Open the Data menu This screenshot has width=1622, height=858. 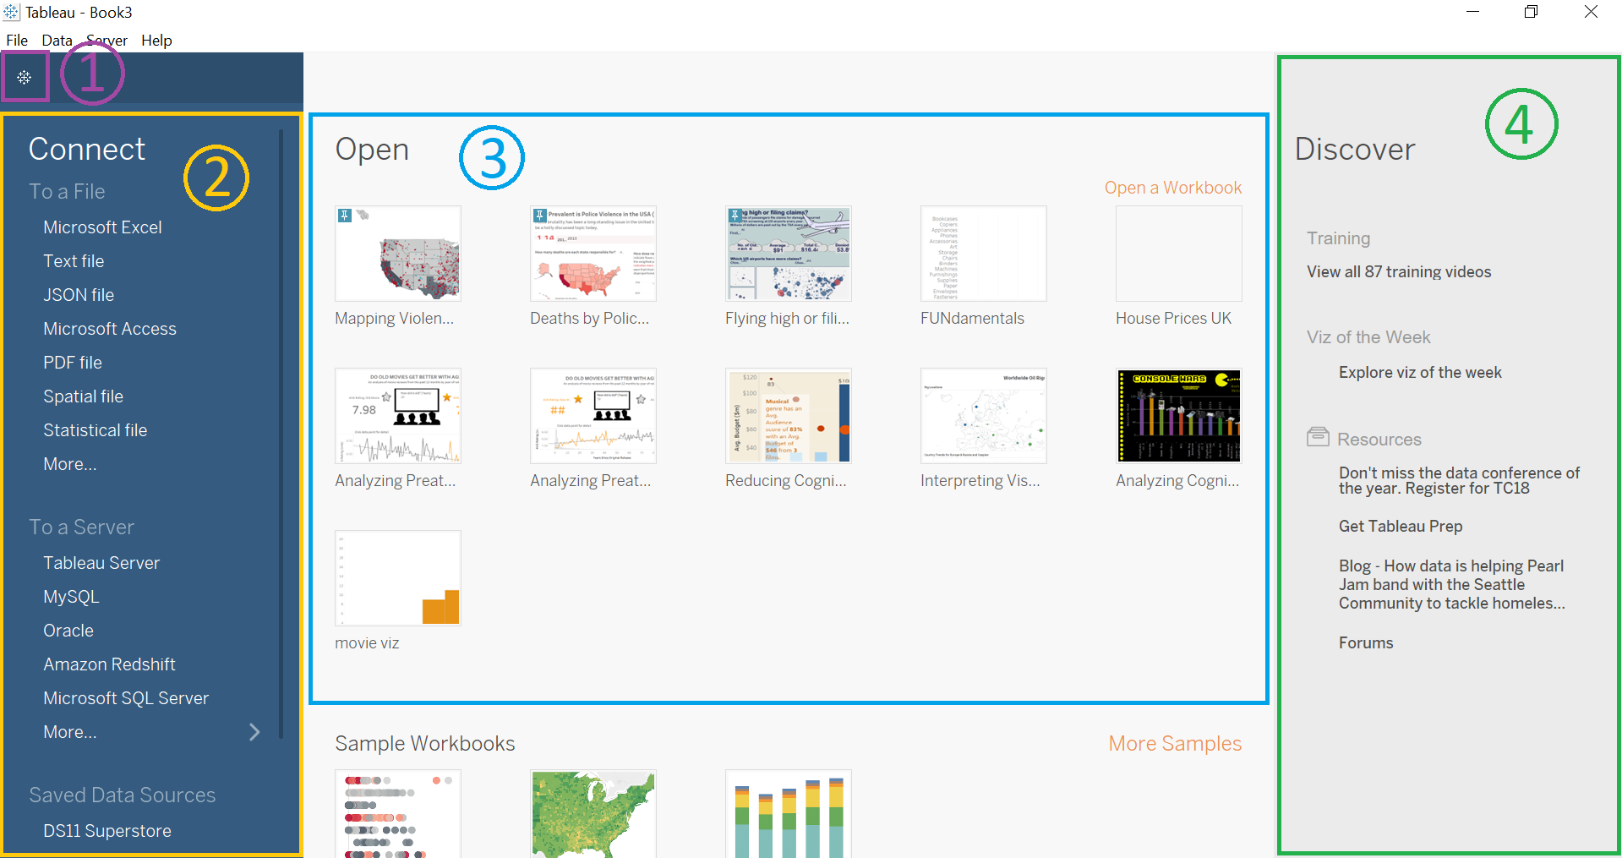[57, 40]
